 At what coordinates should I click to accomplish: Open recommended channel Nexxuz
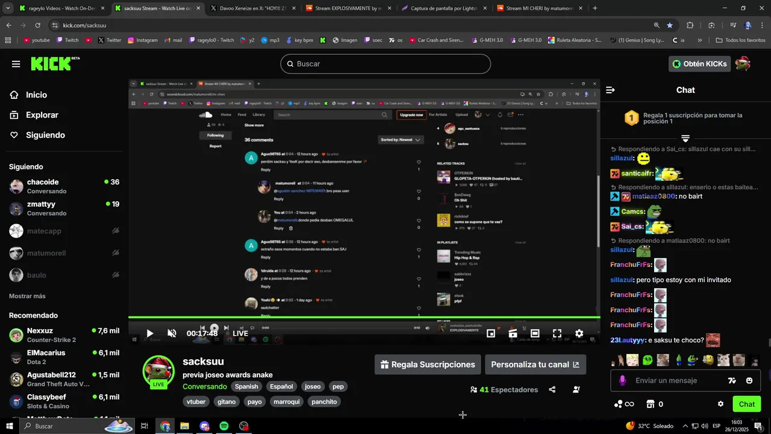64,335
